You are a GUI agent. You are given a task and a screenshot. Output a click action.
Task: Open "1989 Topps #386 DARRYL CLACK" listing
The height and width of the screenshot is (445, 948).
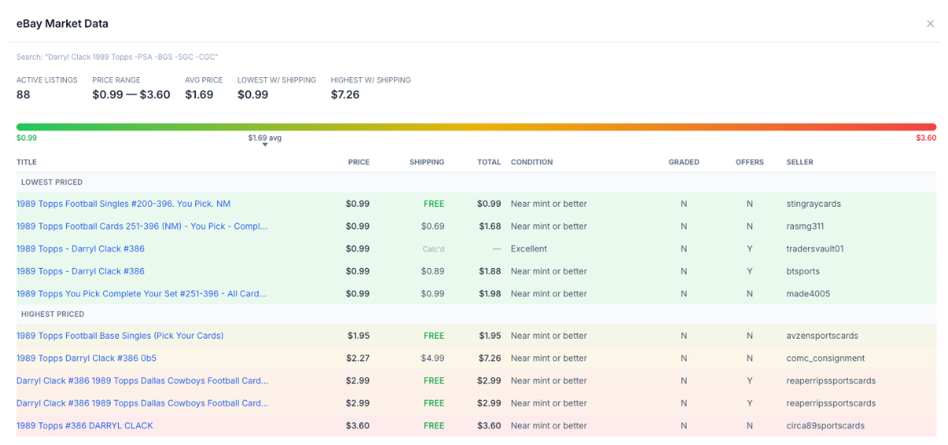(x=85, y=426)
